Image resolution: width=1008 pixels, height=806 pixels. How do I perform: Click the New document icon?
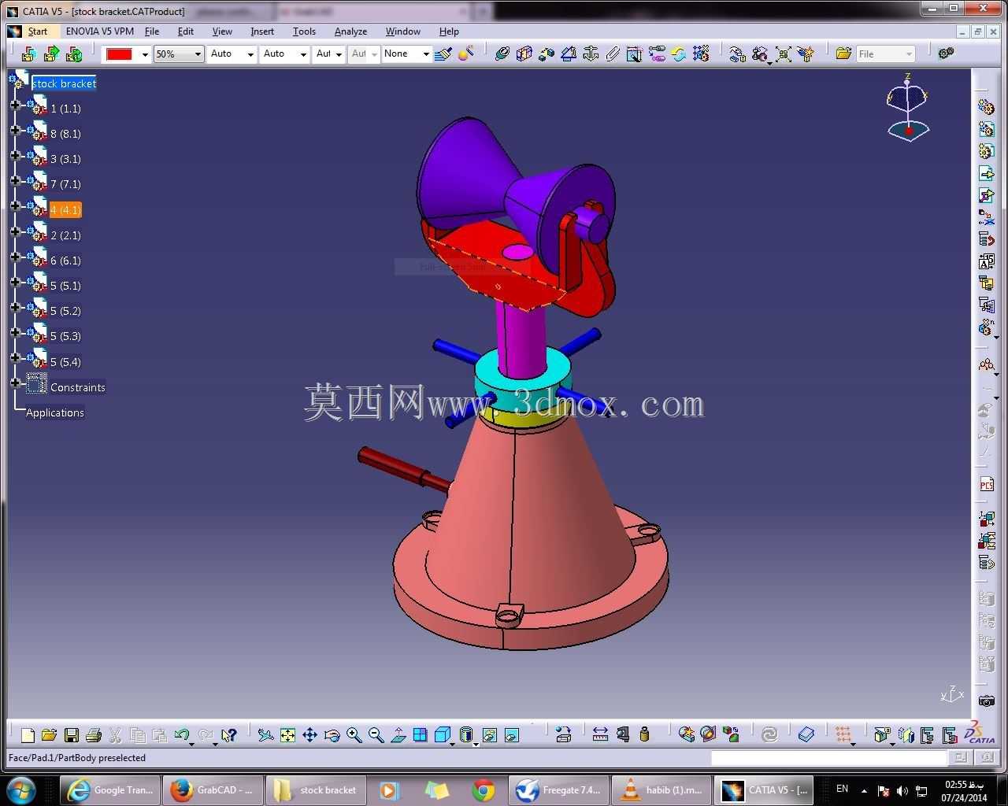(28, 735)
